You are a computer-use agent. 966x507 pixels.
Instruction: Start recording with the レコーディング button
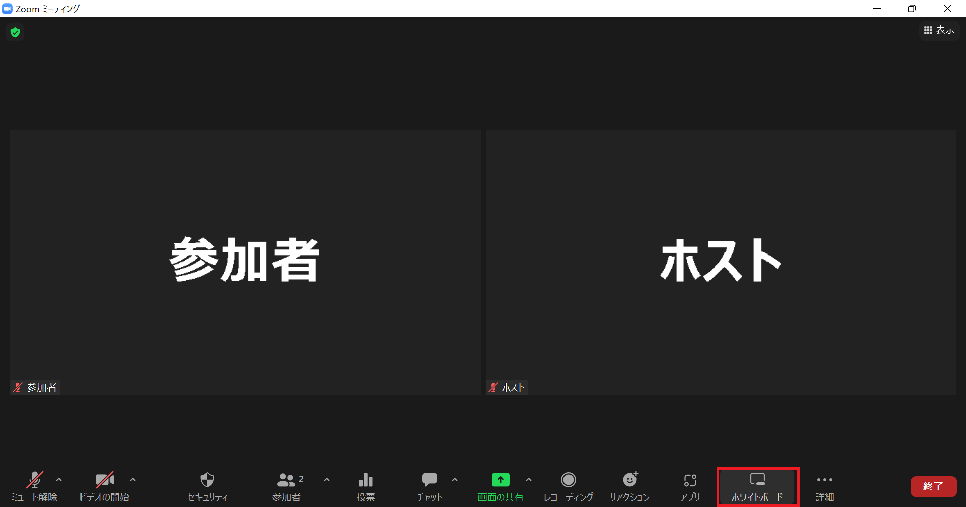[569, 486]
